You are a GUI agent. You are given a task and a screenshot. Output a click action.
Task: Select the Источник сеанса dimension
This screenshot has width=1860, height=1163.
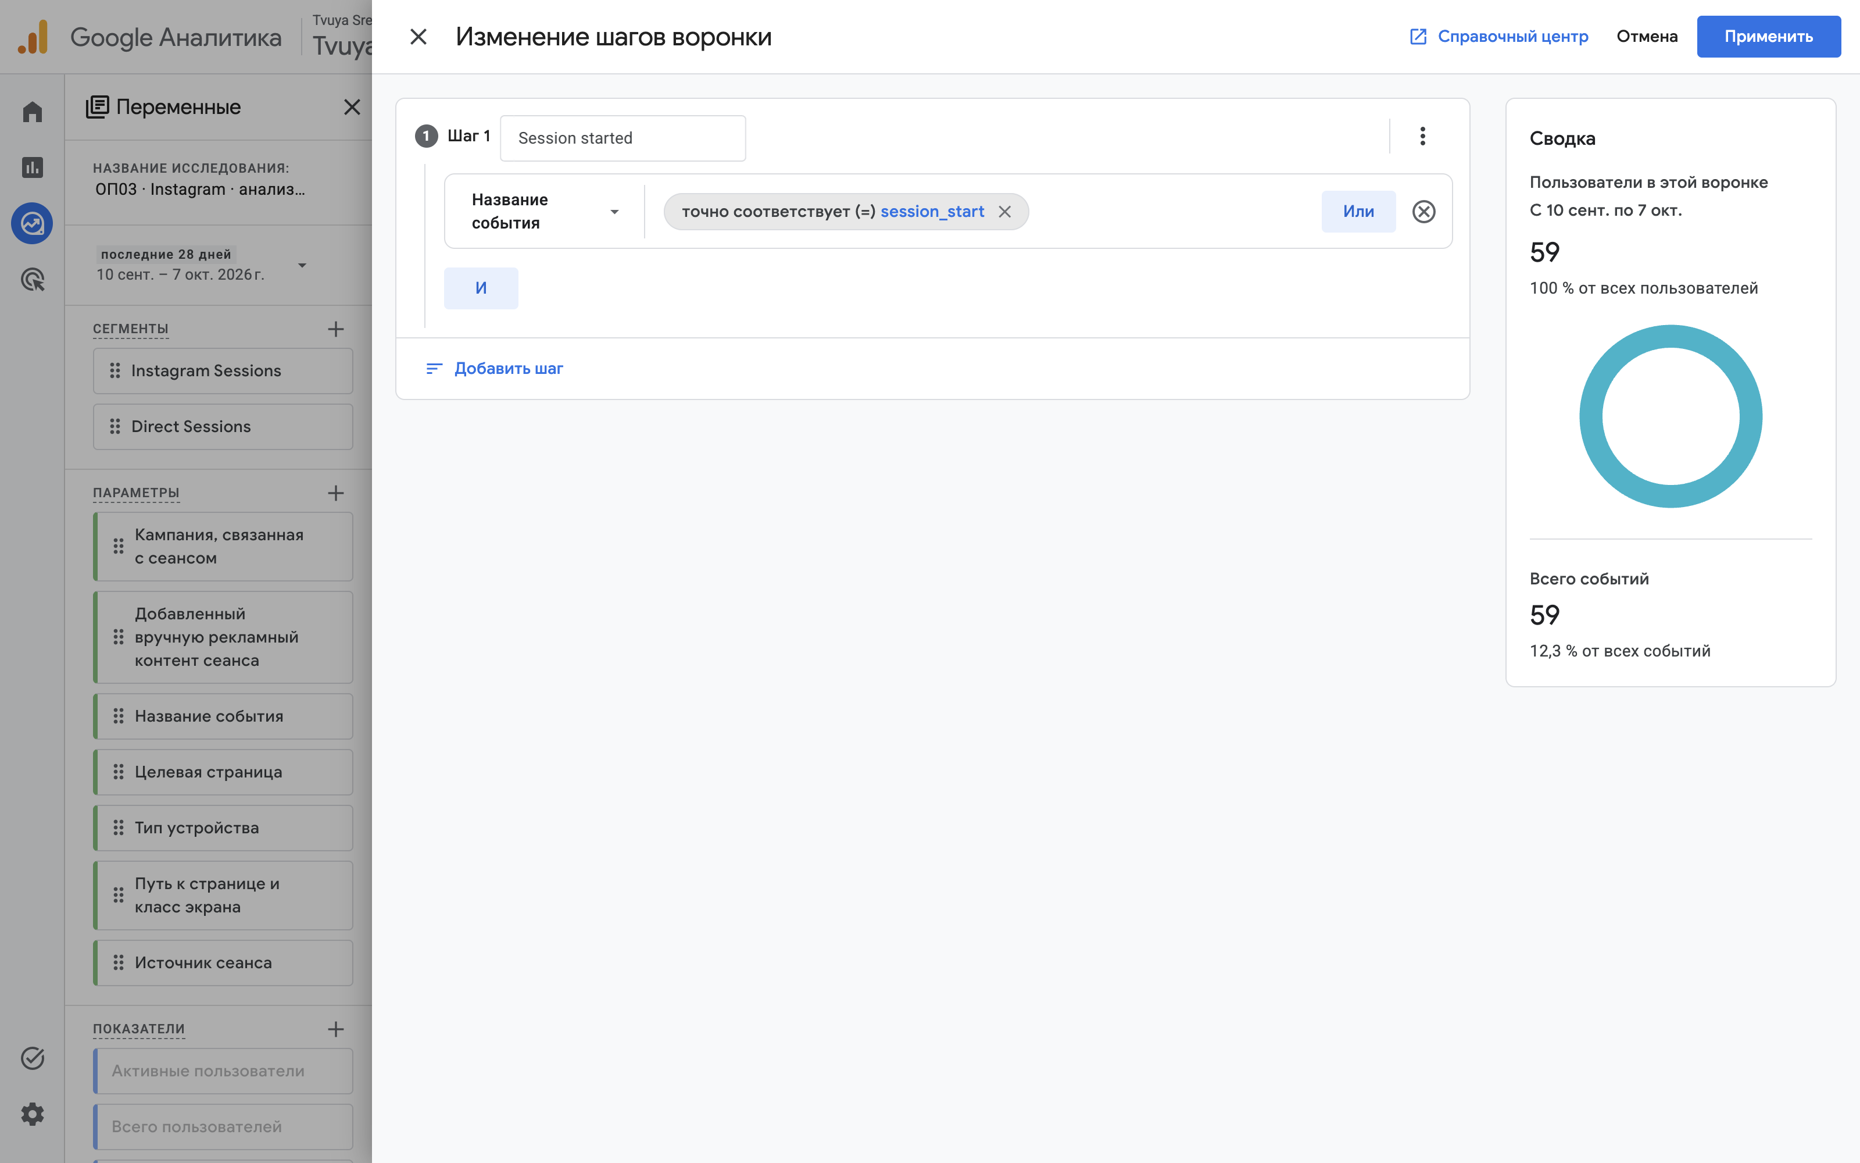coord(223,963)
